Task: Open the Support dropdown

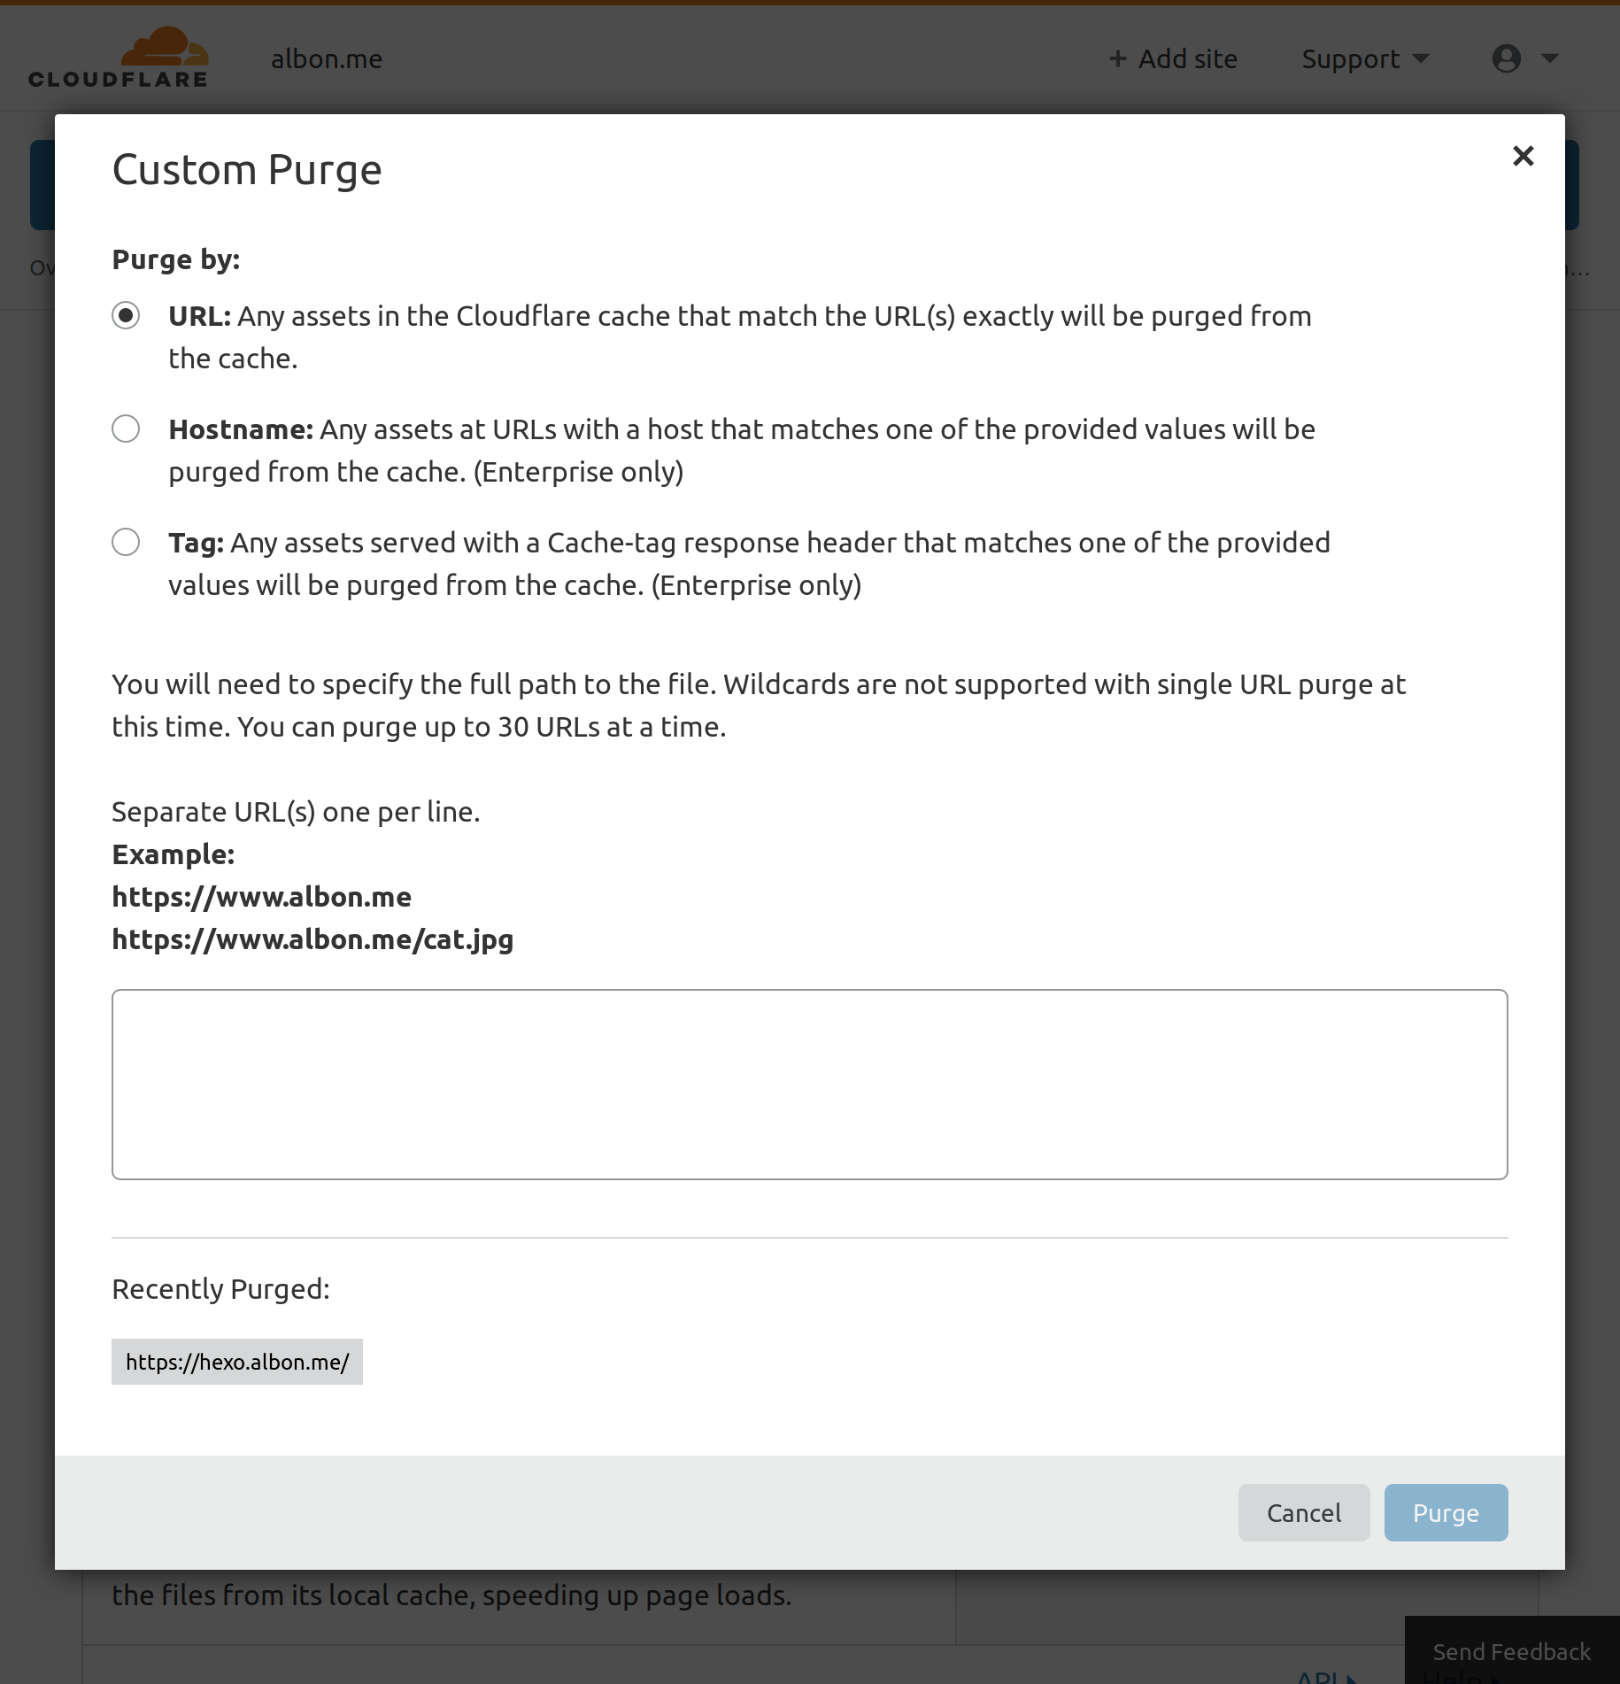Action: pyautogui.click(x=1350, y=58)
